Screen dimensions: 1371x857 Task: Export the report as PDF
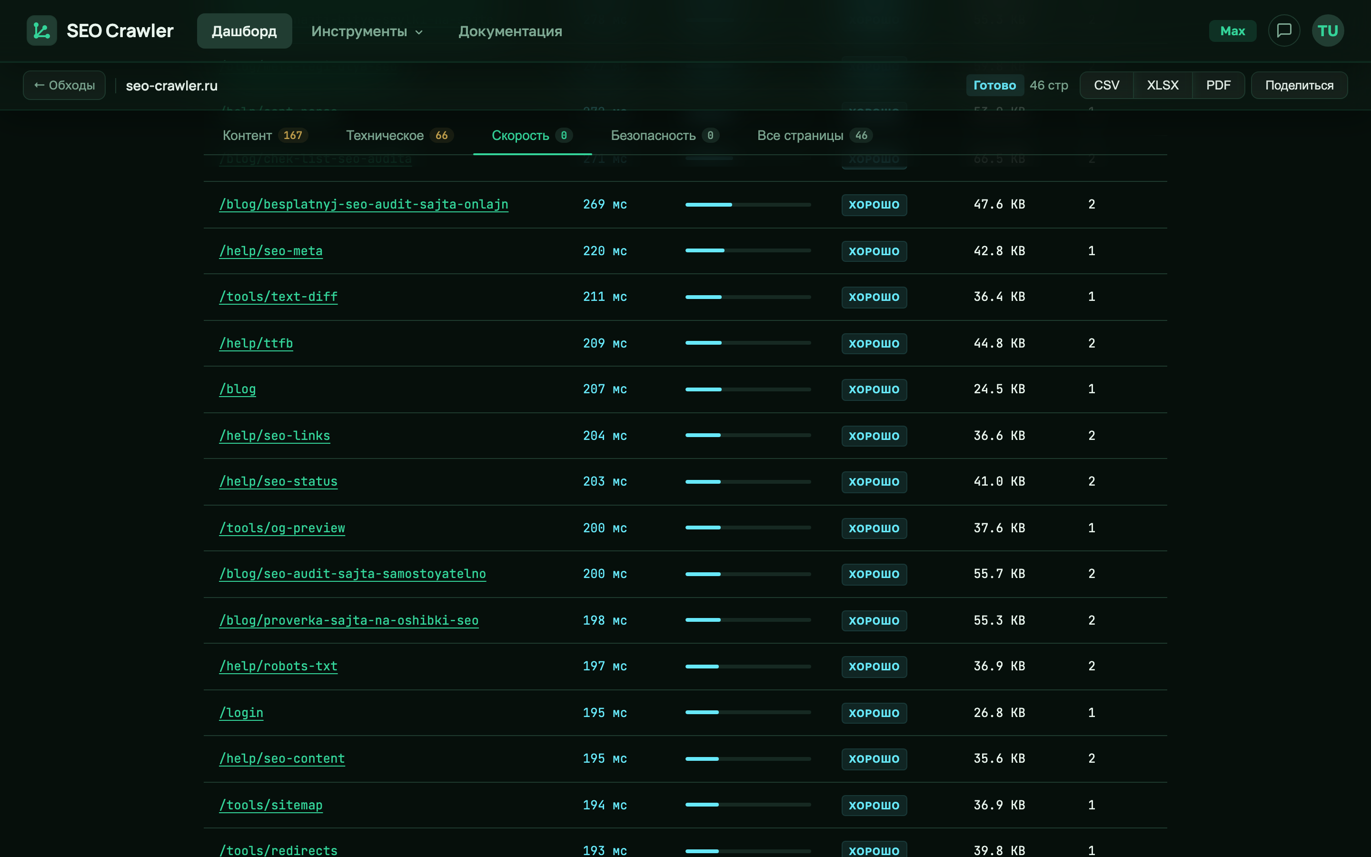click(x=1218, y=85)
